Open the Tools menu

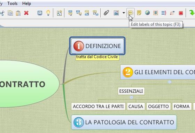point(12,3)
